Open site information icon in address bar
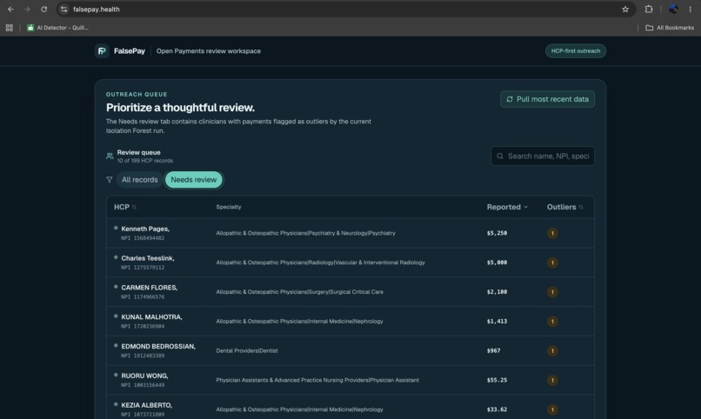The height and width of the screenshot is (419, 701). (64, 9)
